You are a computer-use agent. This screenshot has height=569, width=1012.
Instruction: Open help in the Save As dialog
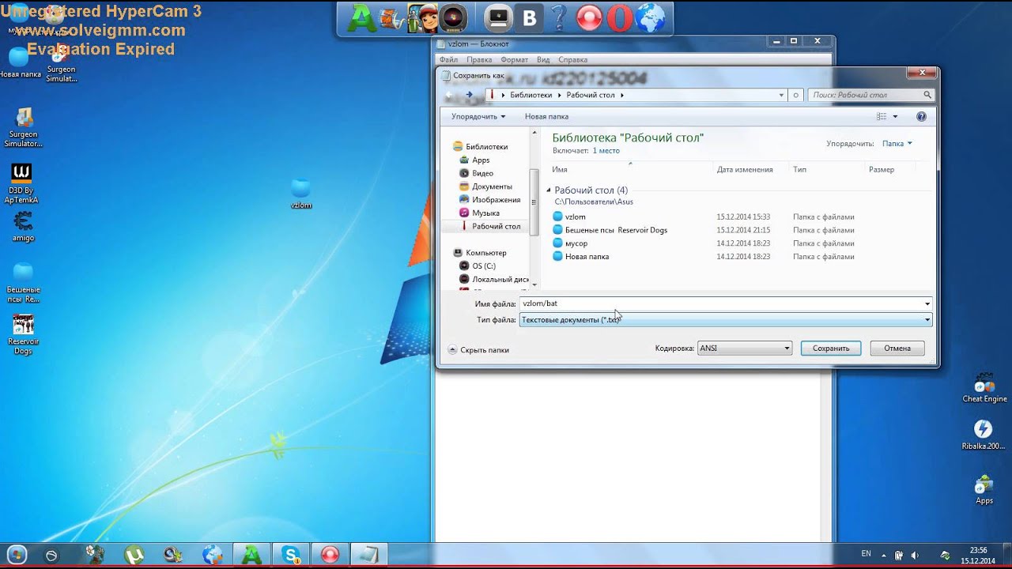(921, 116)
